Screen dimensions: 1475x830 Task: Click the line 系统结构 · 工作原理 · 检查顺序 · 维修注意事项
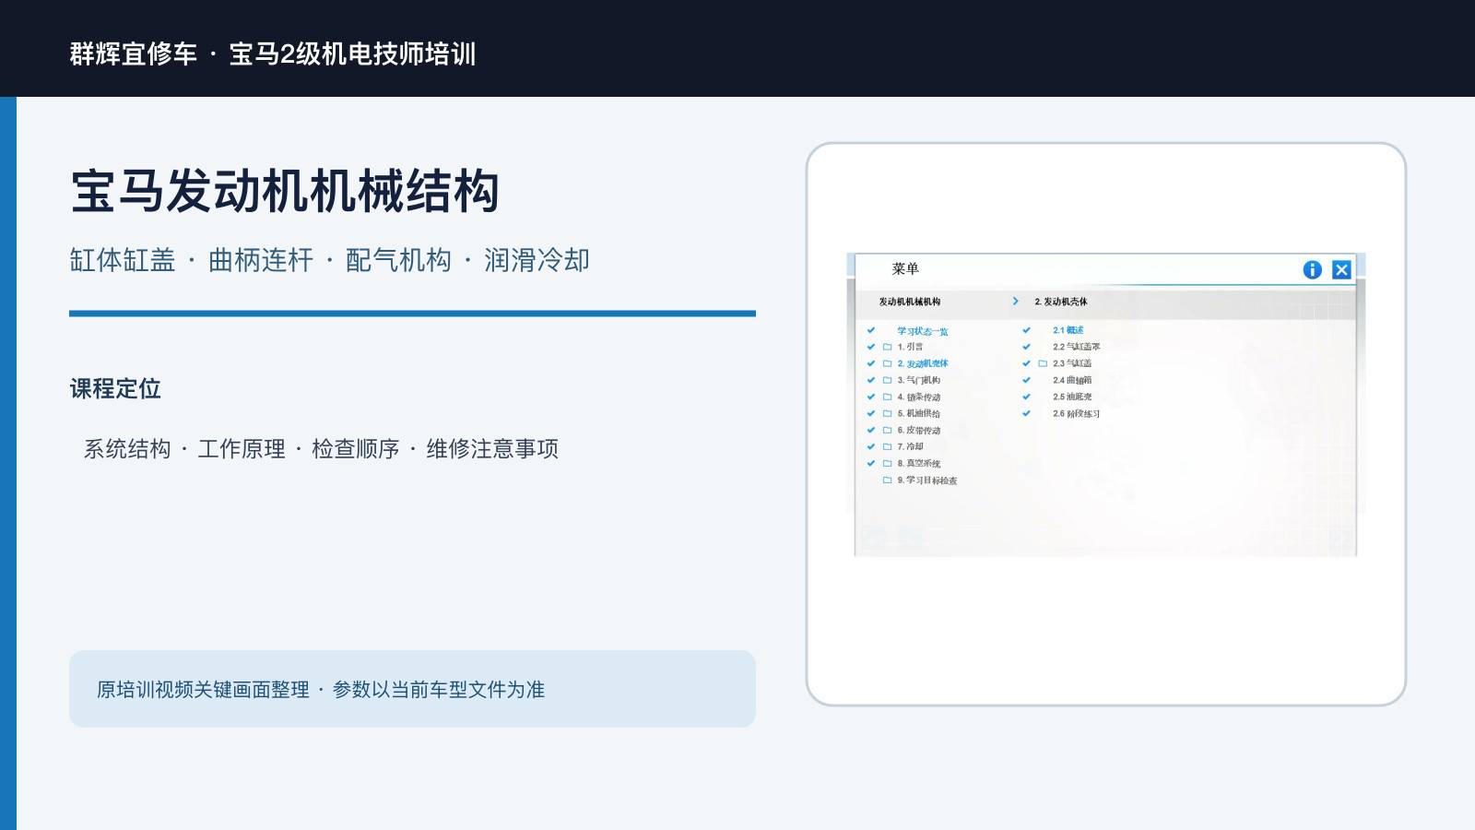pos(321,448)
